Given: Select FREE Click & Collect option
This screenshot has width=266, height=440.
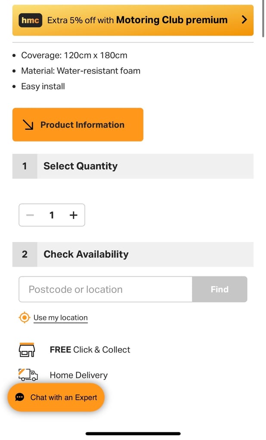Looking at the screenshot, I should coord(90,350).
